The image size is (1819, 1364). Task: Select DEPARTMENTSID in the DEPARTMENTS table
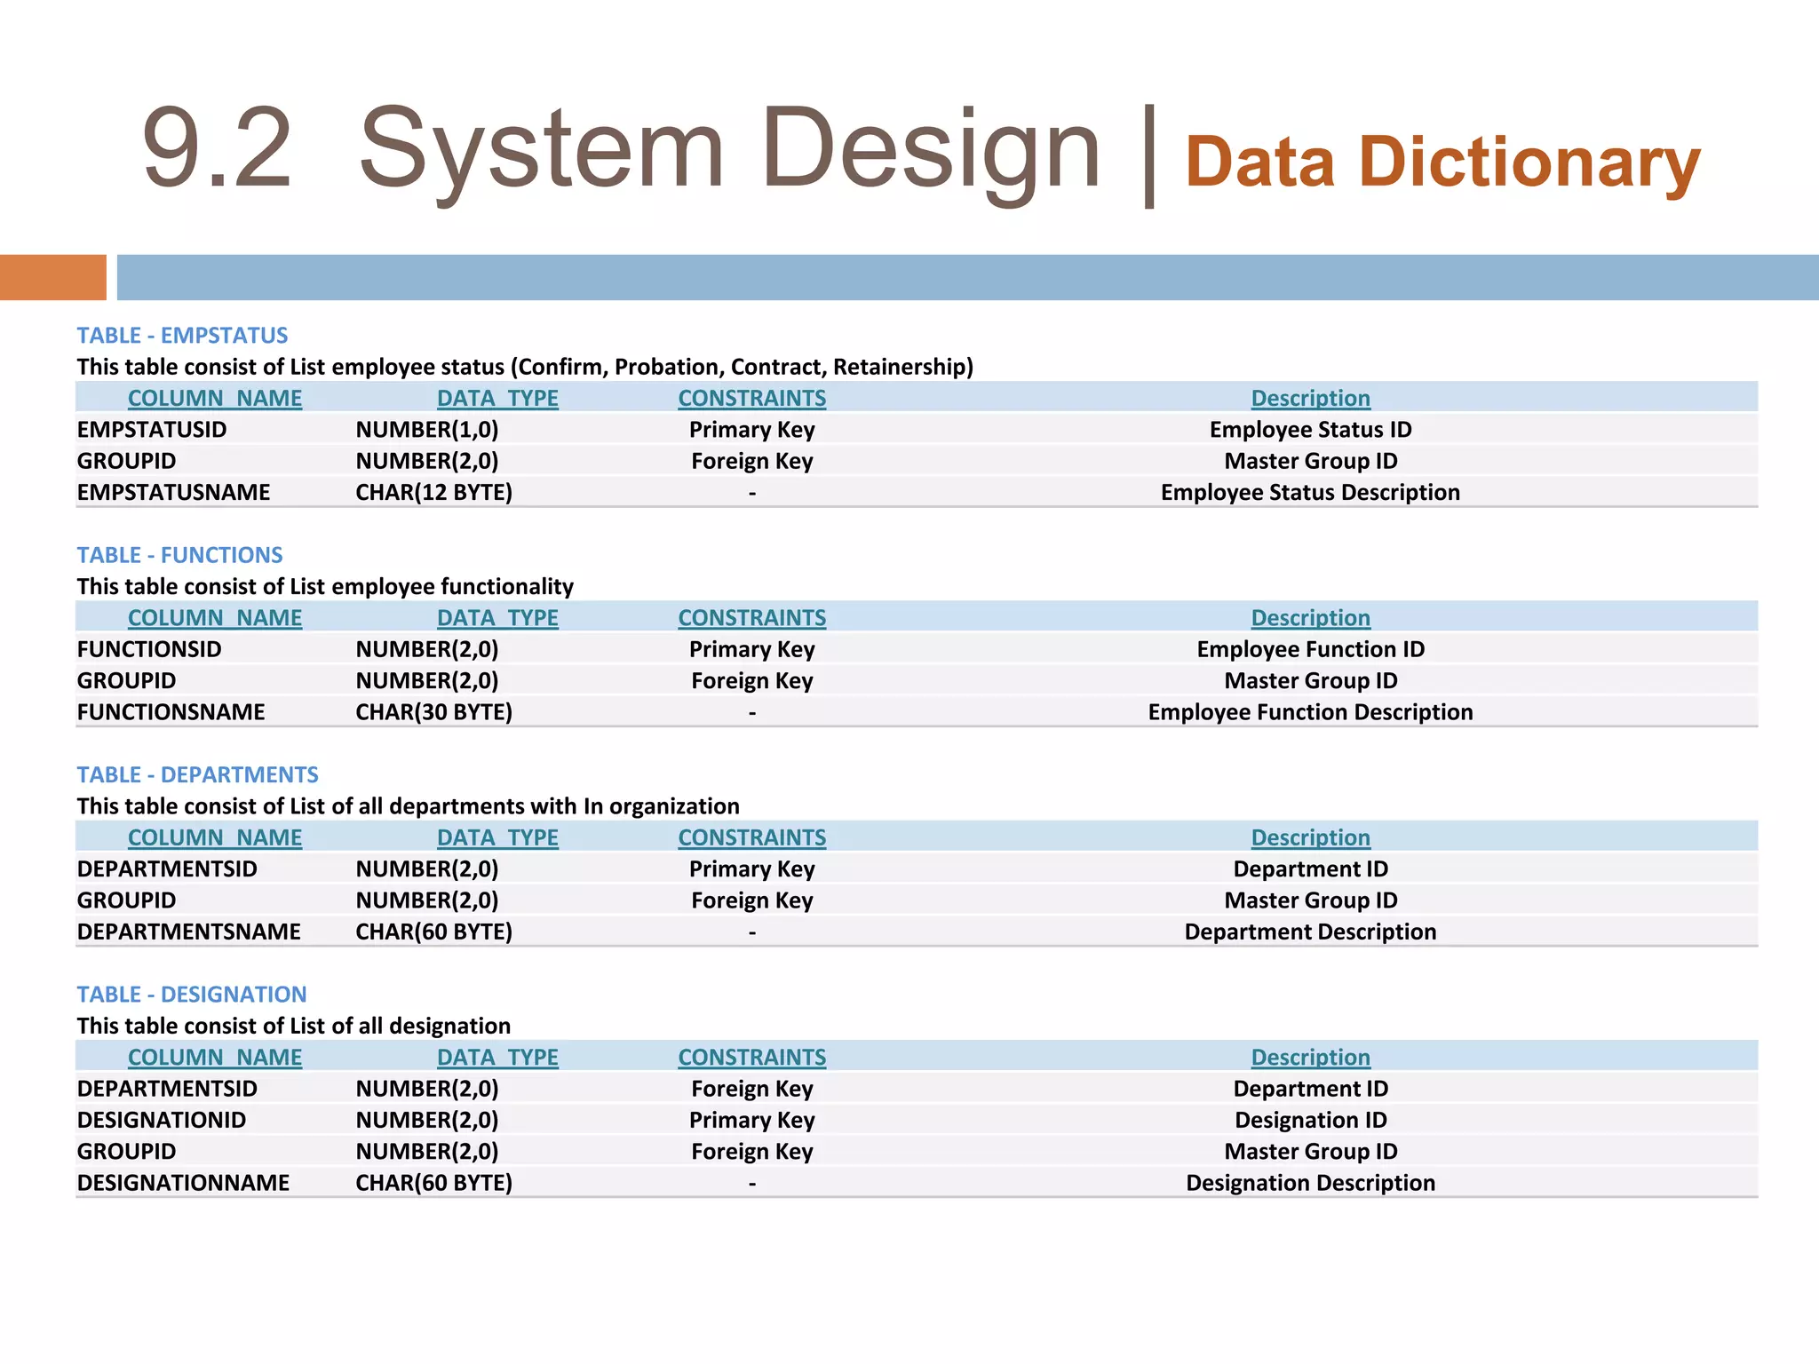tap(167, 868)
